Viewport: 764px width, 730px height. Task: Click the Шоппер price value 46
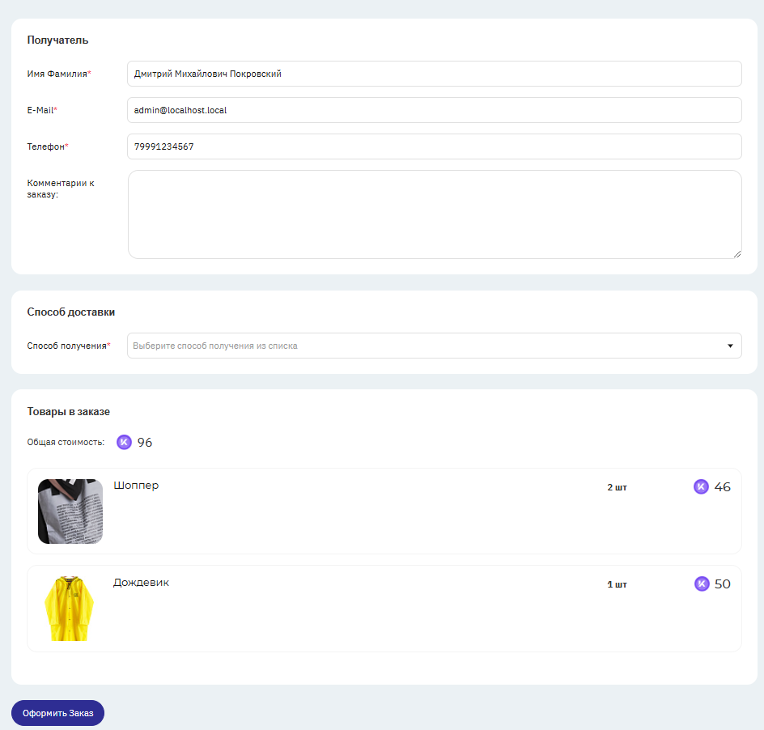[x=722, y=487]
